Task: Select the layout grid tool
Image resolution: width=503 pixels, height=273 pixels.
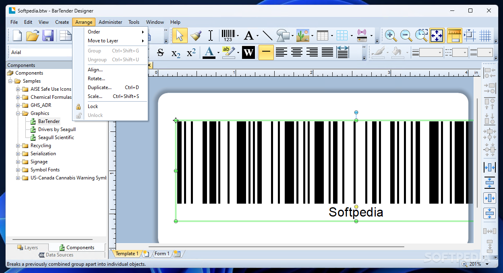Action: click(x=342, y=35)
